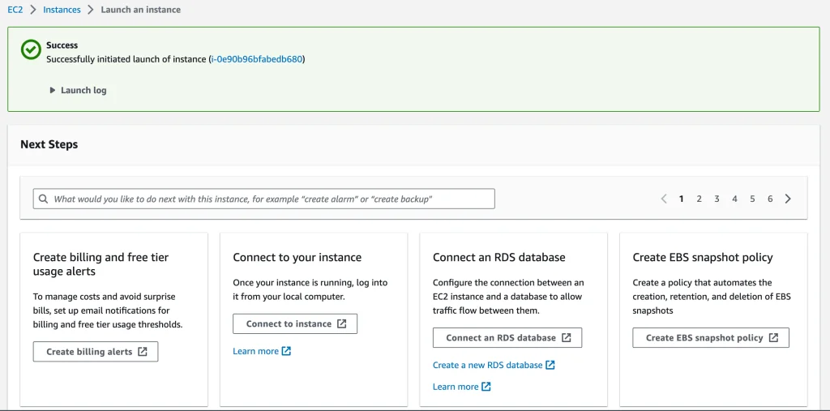Click Connect an RDS database button
The image size is (830, 411).
point(507,337)
